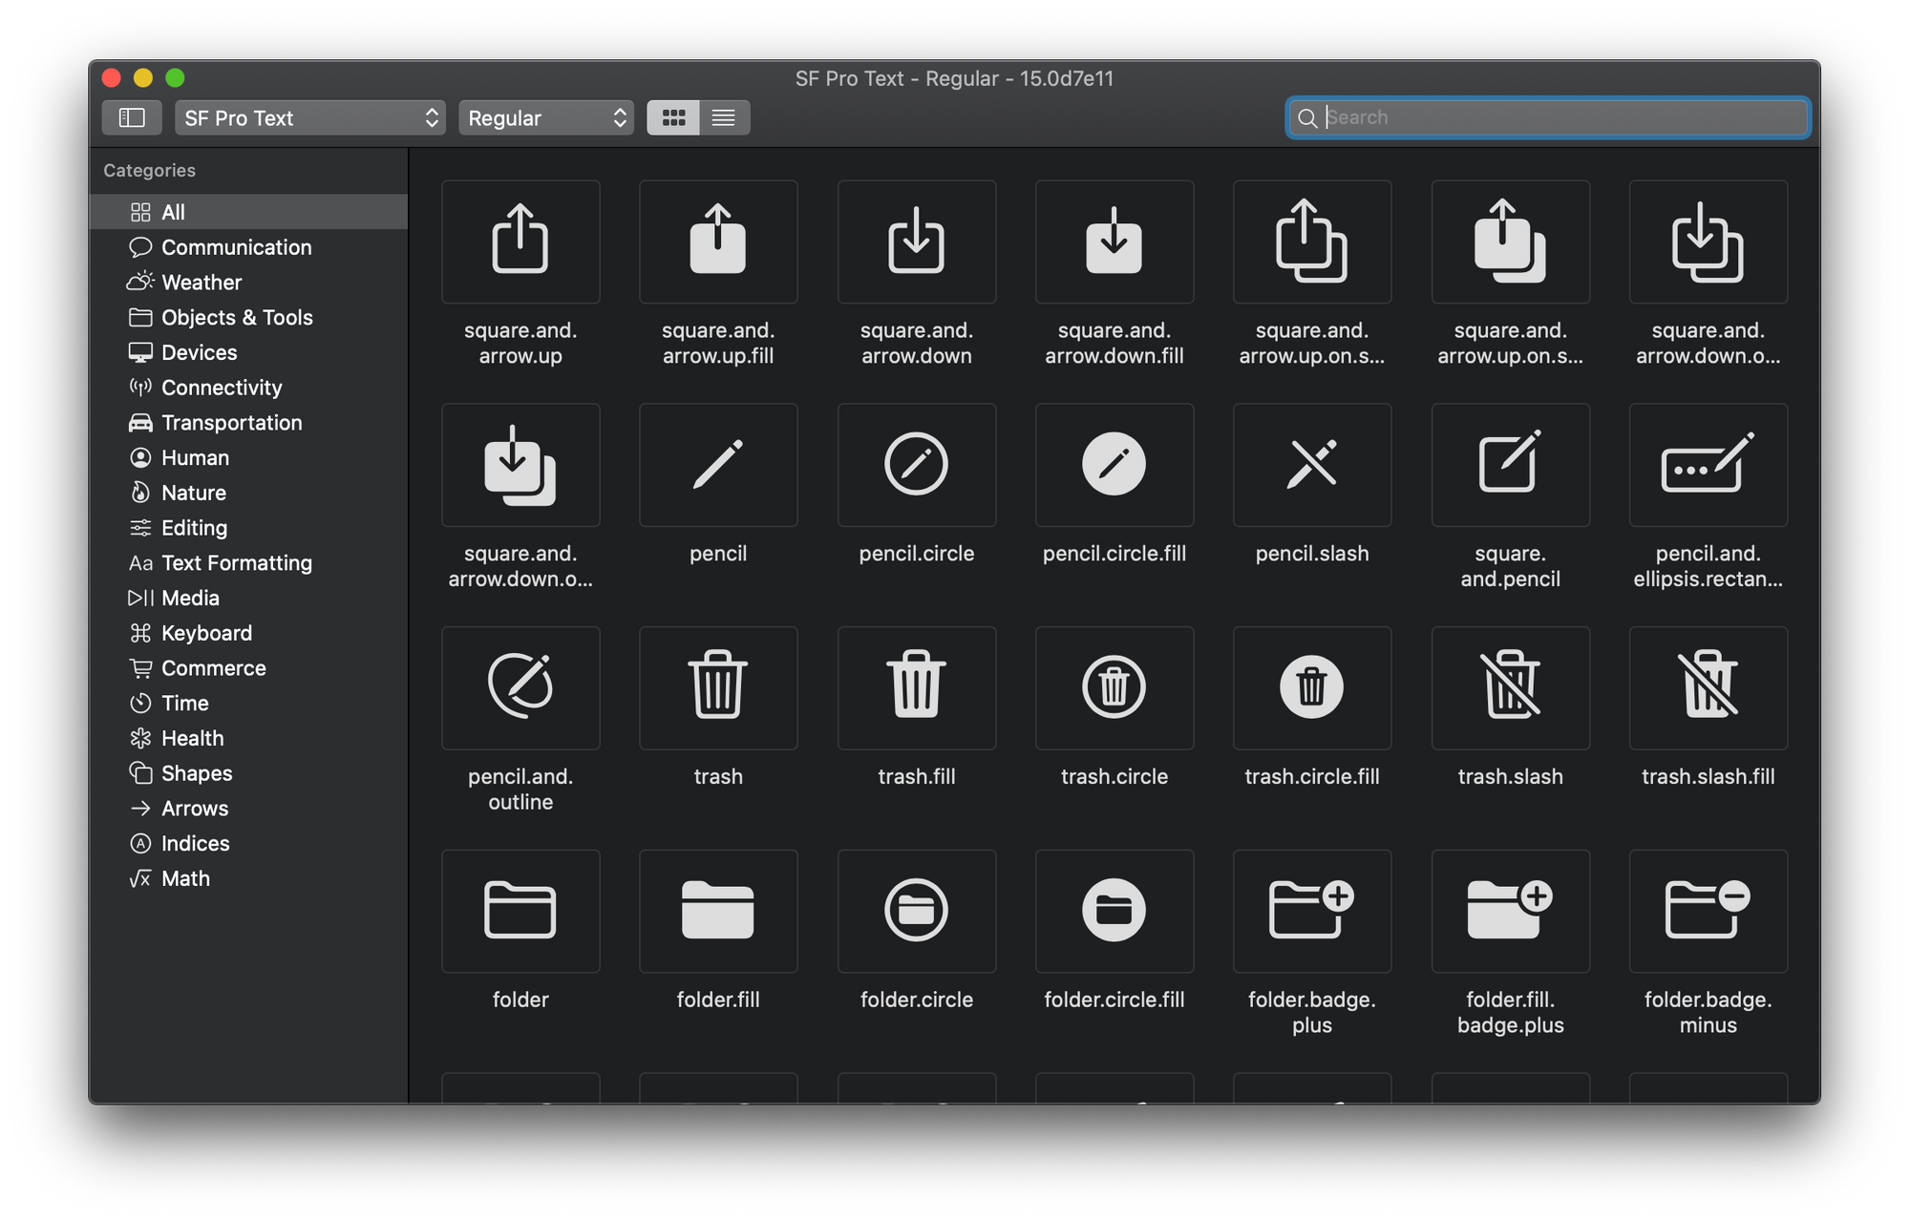
Task: Pick the pencil.slash symbol
Action: coord(1312,465)
